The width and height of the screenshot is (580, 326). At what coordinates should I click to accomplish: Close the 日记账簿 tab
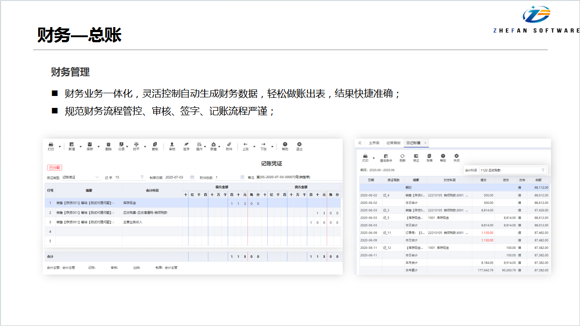pos(425,143)
